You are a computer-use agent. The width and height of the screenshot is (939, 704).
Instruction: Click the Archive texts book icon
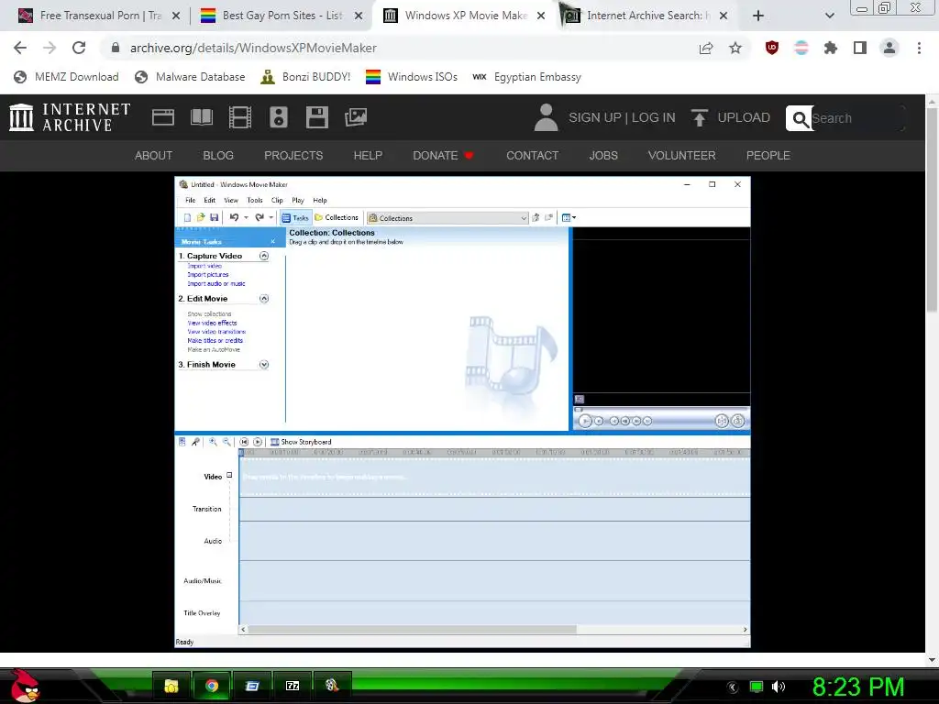201,117
